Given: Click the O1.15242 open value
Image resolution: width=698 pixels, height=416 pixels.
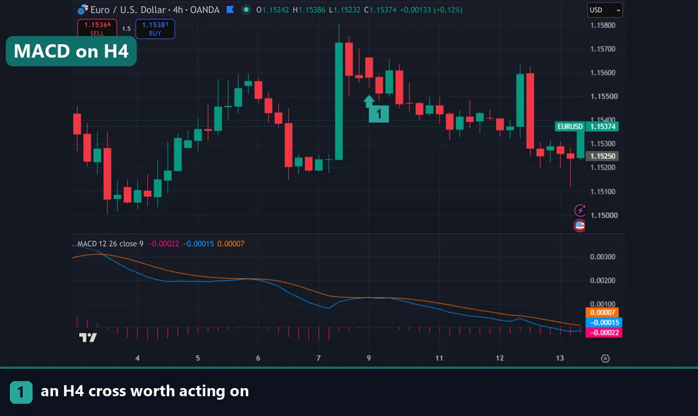Looking at the screenshot, I should 274,10.
